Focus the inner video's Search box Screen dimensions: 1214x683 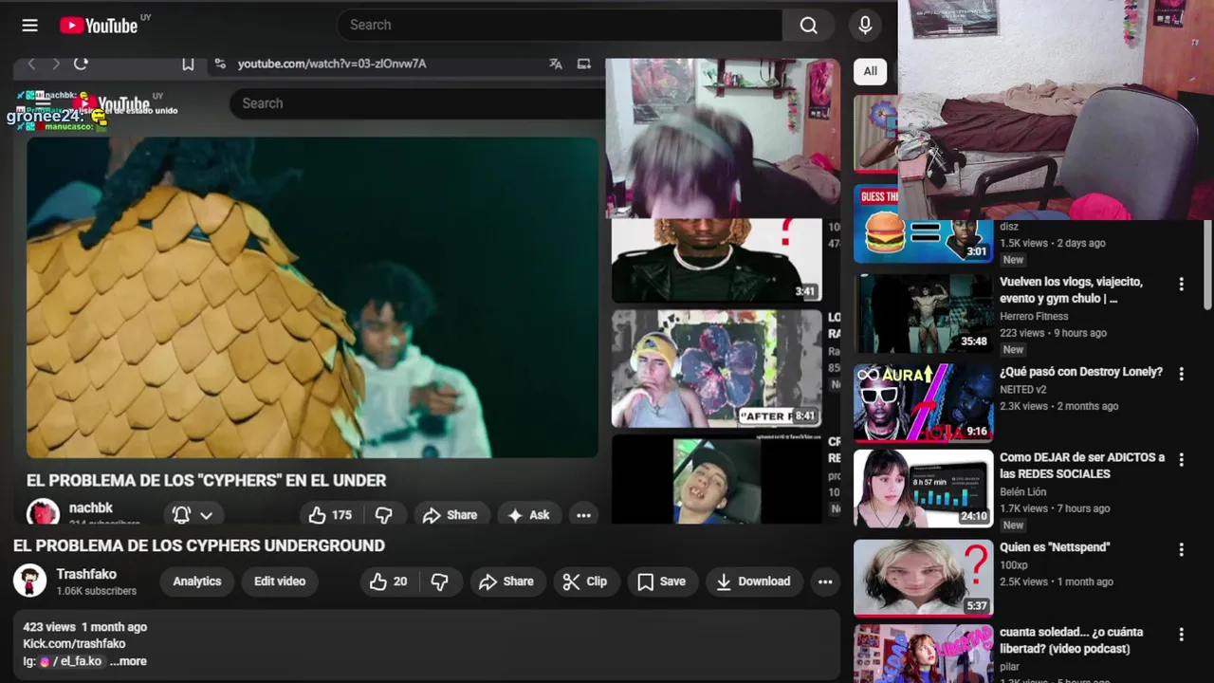pyautogui.click(x=417, y=103)
